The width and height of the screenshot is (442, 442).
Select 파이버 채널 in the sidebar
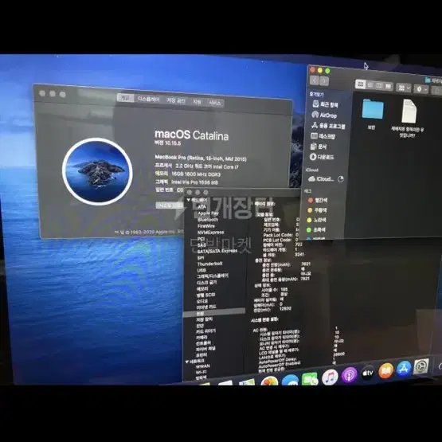coord(205,349)
